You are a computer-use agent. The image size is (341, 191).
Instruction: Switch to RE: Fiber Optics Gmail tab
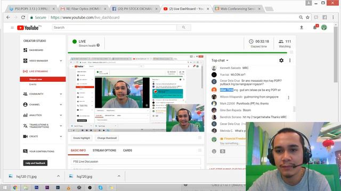coord(84,8)
